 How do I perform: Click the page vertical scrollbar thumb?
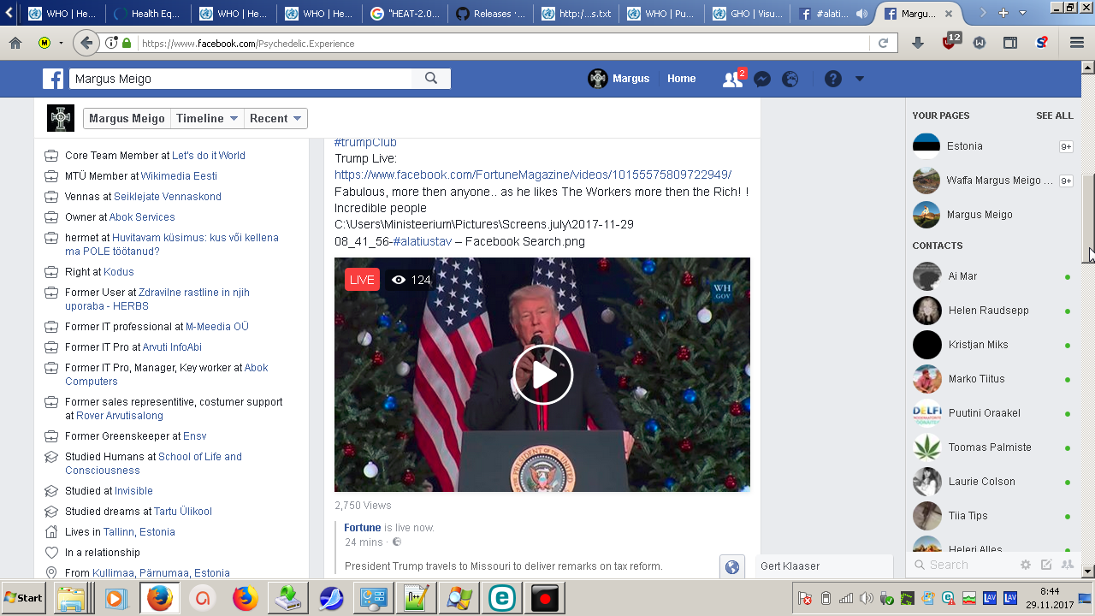tap(1088, 219)
